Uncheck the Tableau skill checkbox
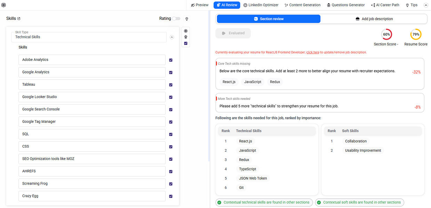The height and width of the screenshot is (208, 431). point(171,85)
